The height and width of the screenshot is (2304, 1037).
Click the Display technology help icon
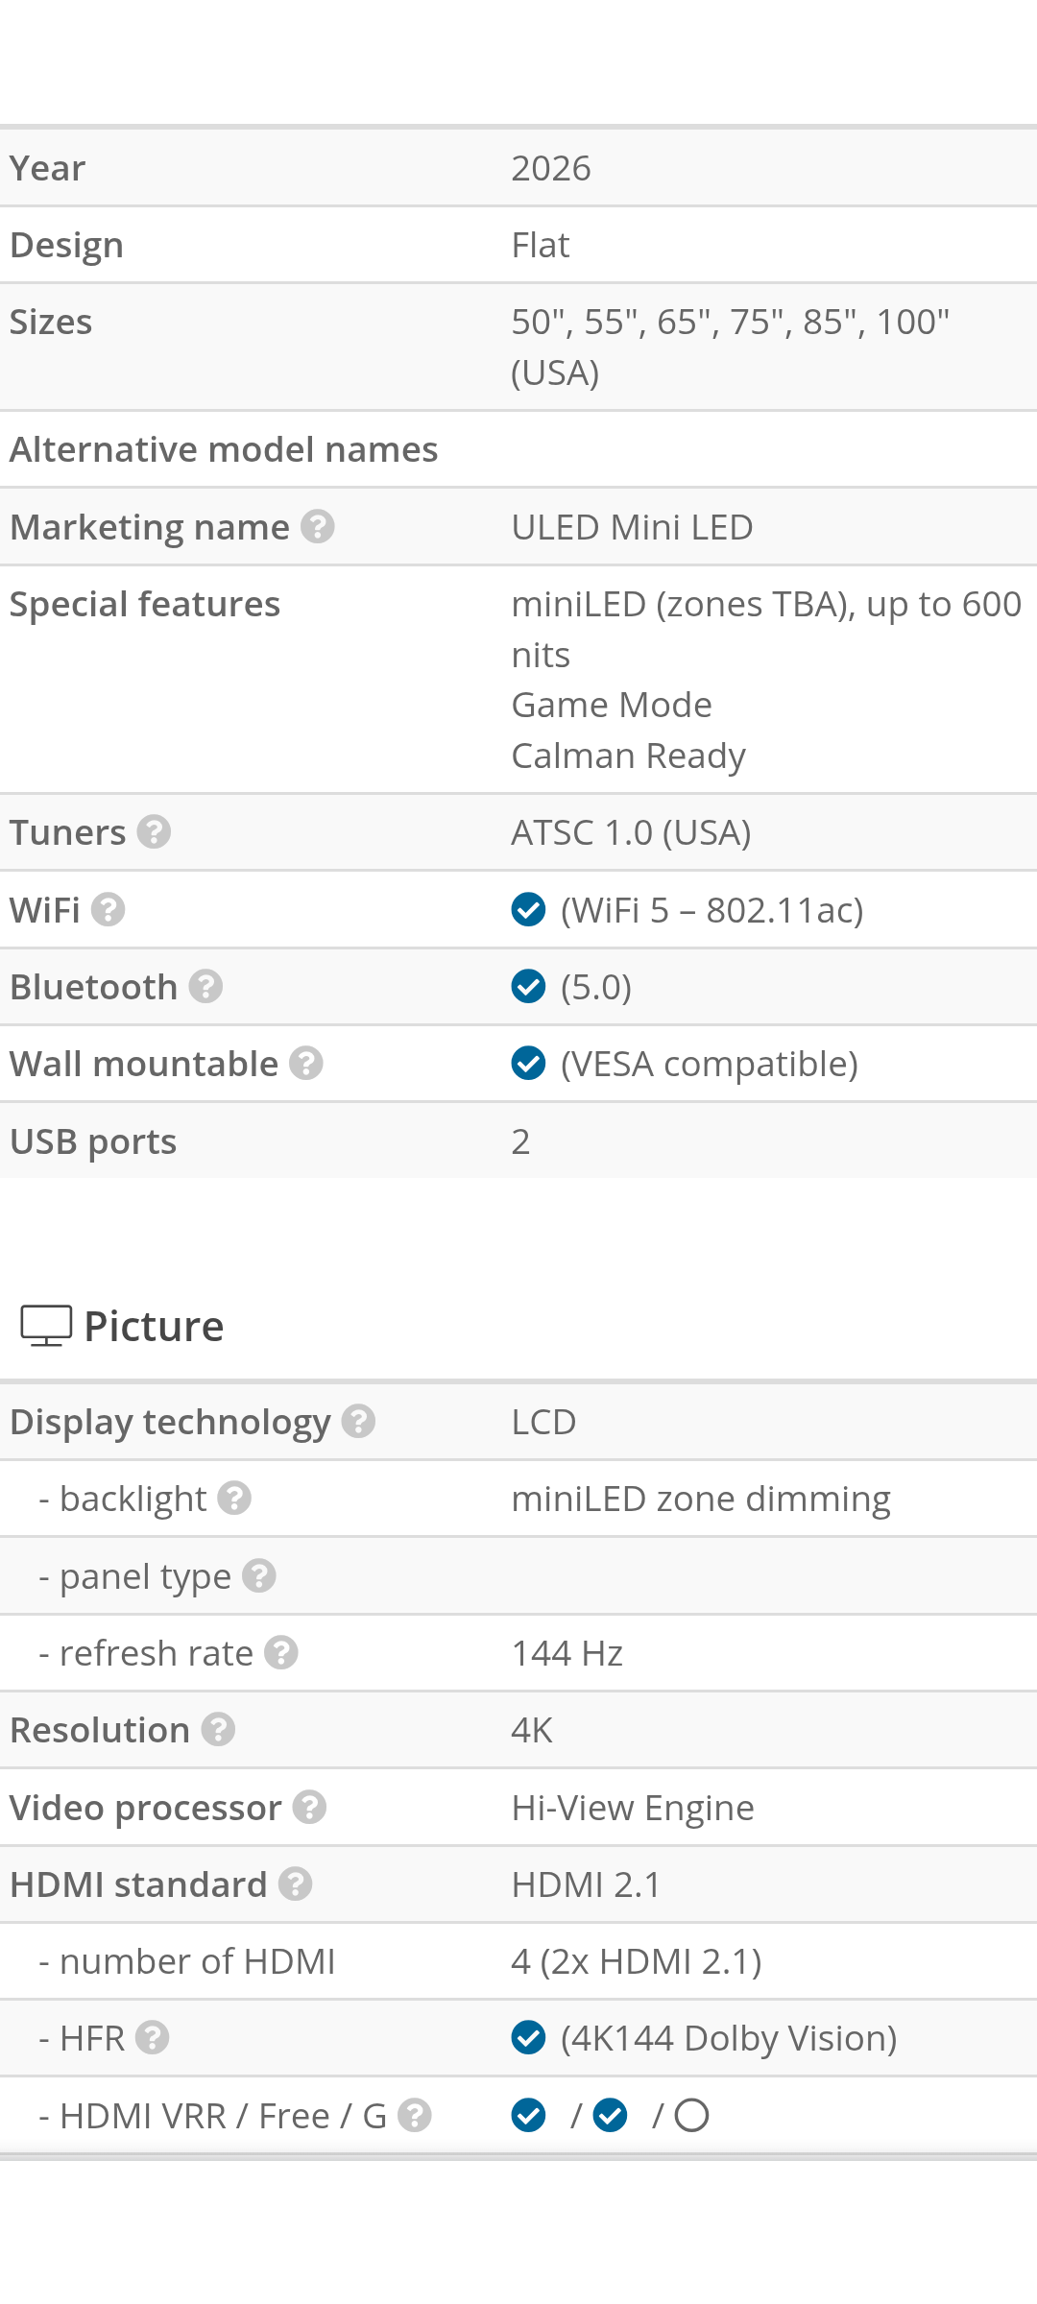[358, 1422]
